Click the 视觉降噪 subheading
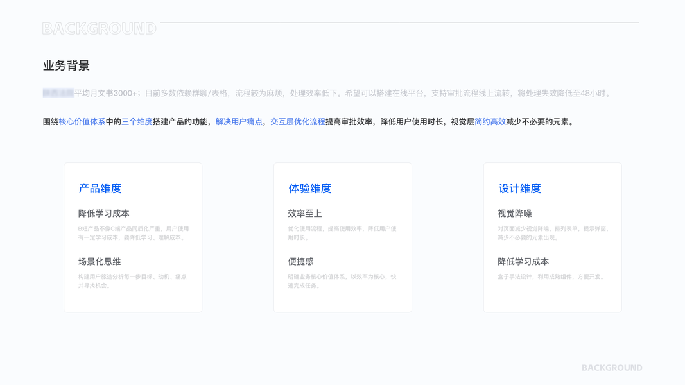 (x=515, y=214)
